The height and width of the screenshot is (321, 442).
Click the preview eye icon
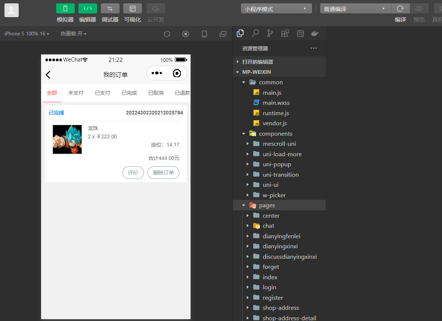tap(419, 9)
